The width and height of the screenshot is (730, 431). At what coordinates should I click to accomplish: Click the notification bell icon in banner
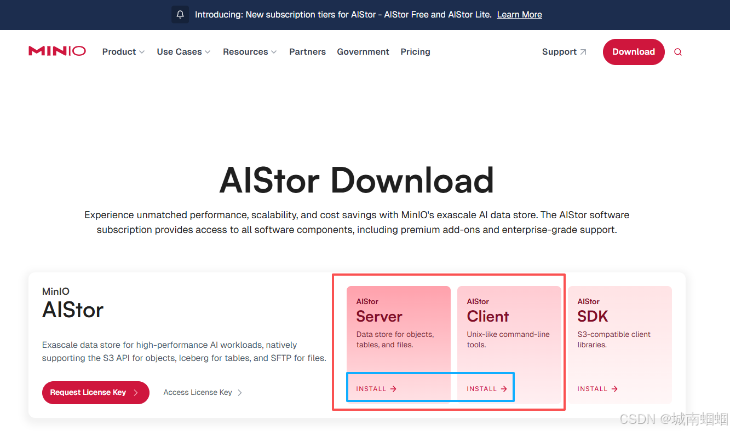click(x=180, y=15)
